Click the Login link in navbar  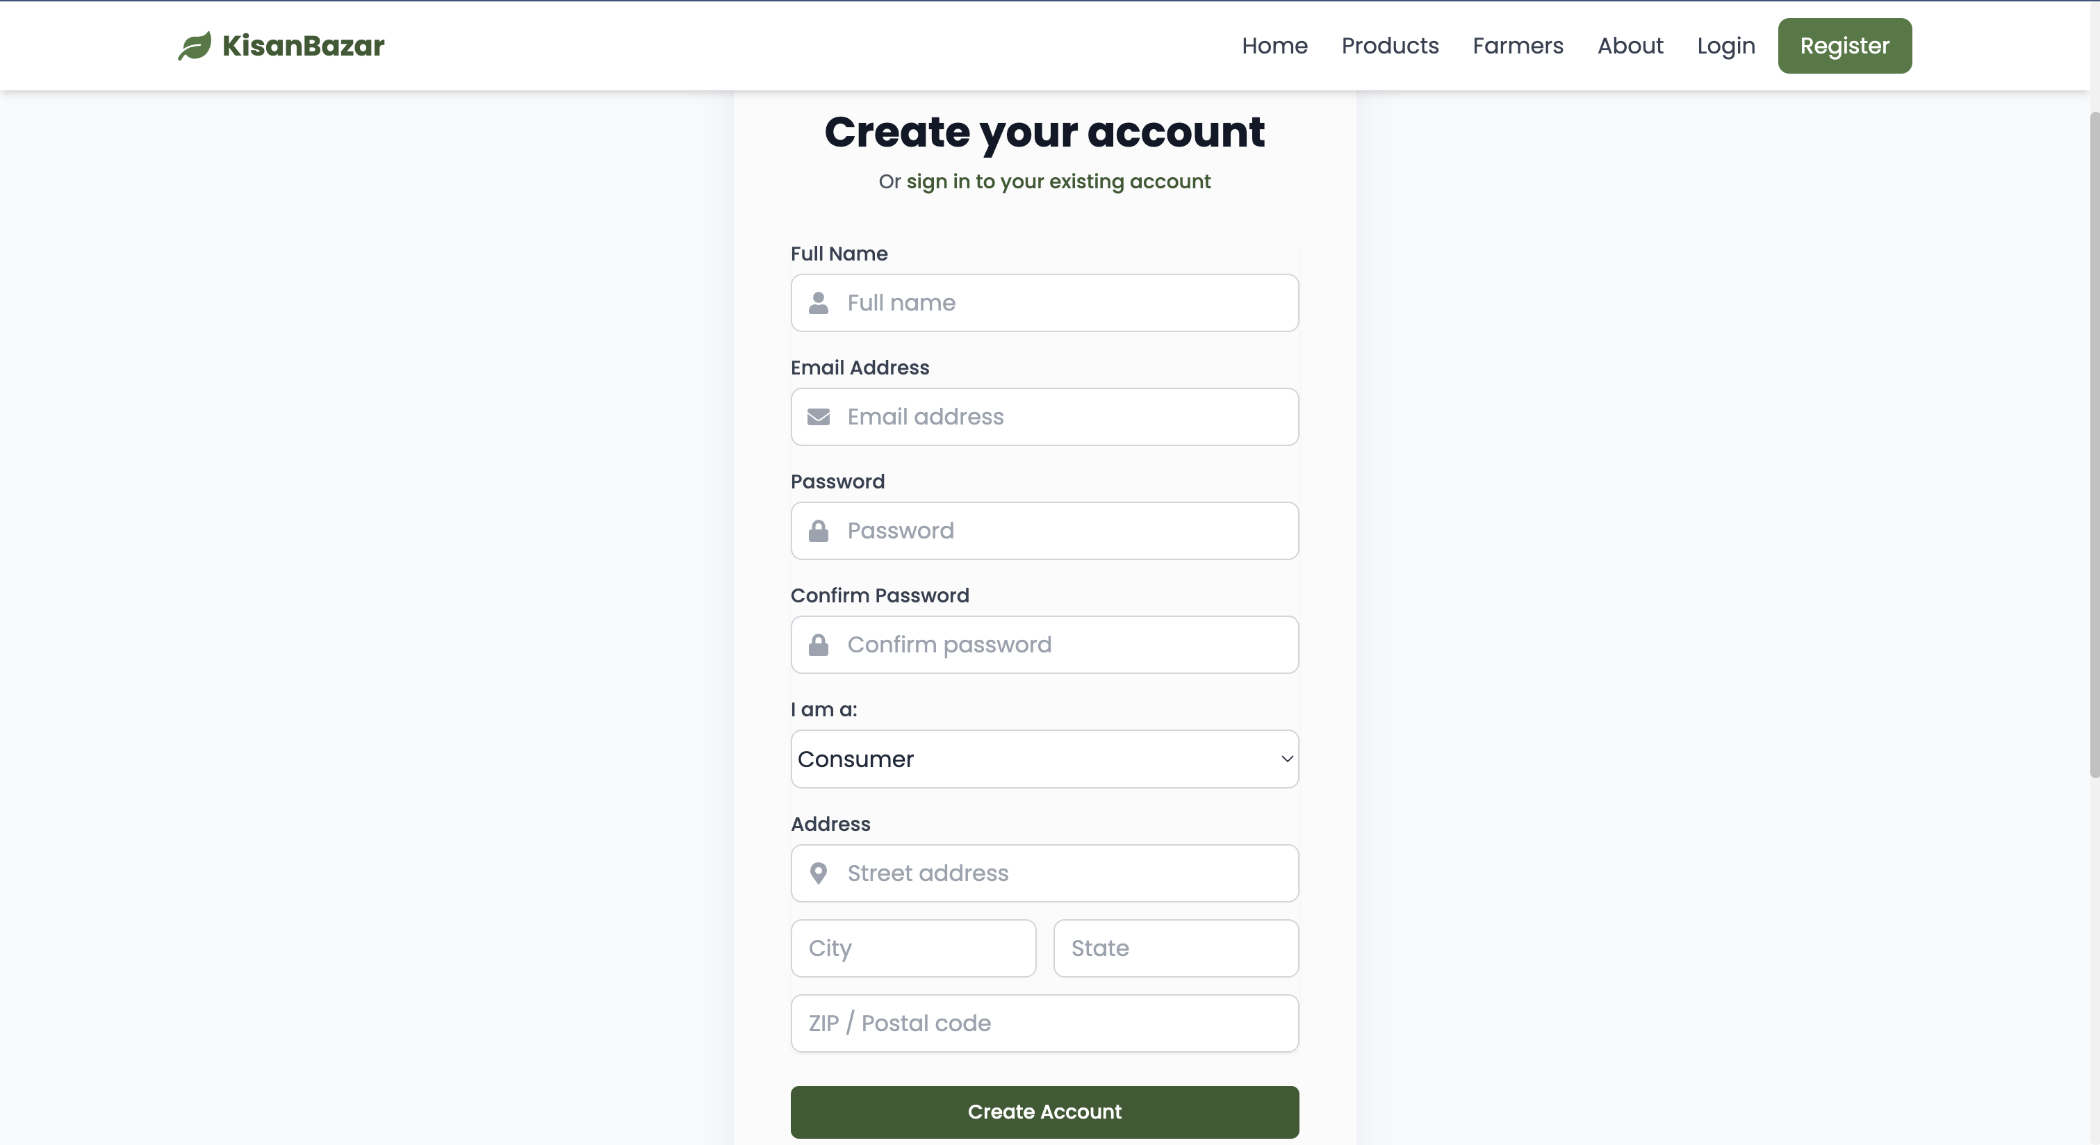1726,46
